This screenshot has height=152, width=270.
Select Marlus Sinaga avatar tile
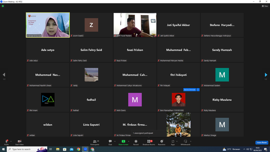(222, 125)
